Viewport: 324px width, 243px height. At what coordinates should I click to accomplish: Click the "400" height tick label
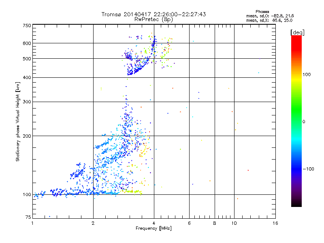click(x=27, y=77)
